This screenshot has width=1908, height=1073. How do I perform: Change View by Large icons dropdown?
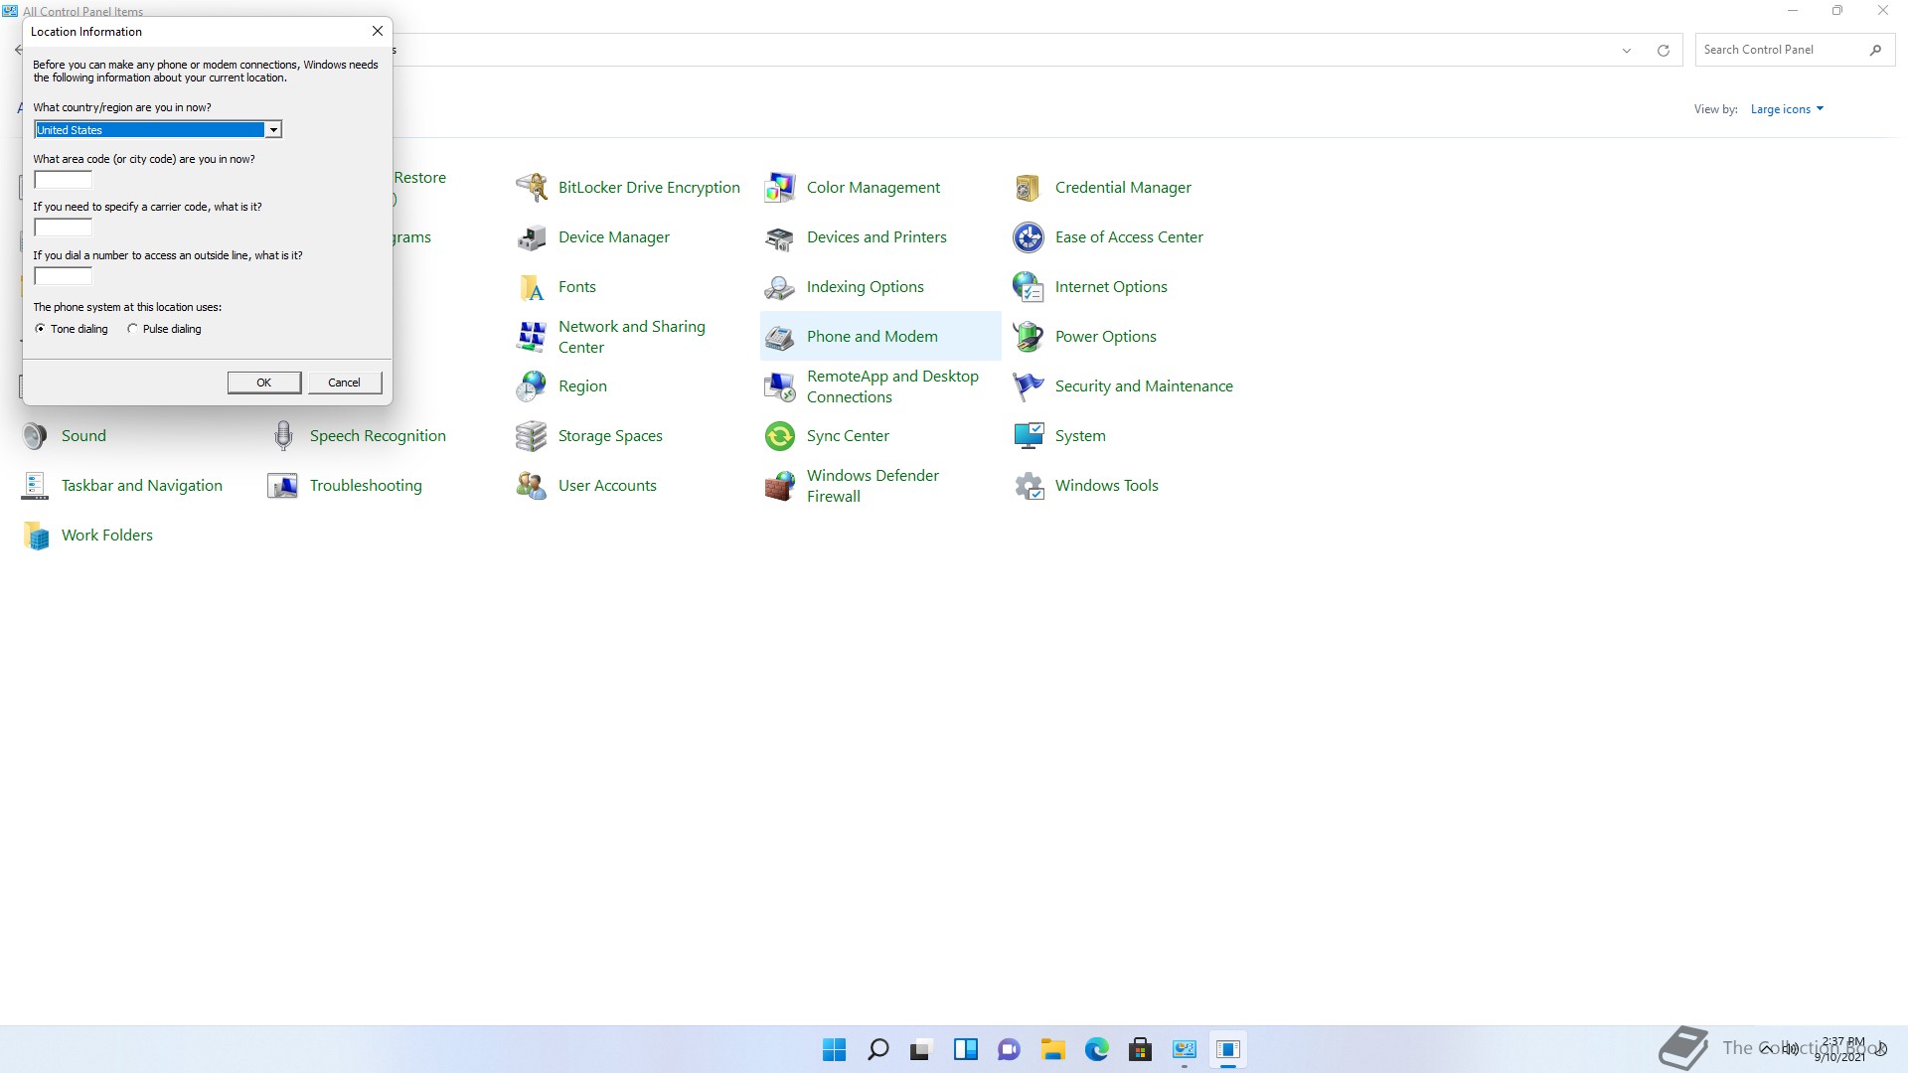[1787, 109]
